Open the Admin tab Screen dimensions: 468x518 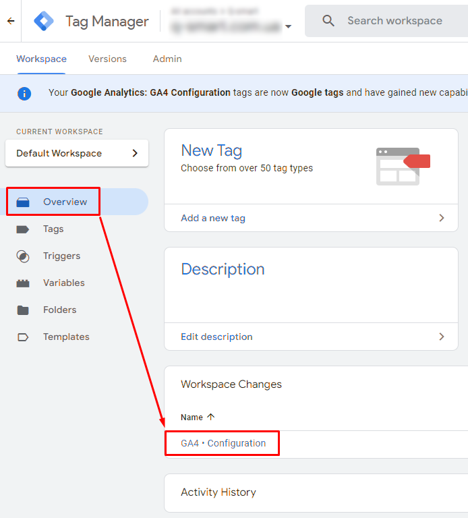pos(167,59)
